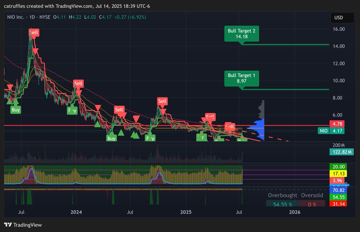Click the Jul label before 2024
360x232 pixels.
pos(21,212)
